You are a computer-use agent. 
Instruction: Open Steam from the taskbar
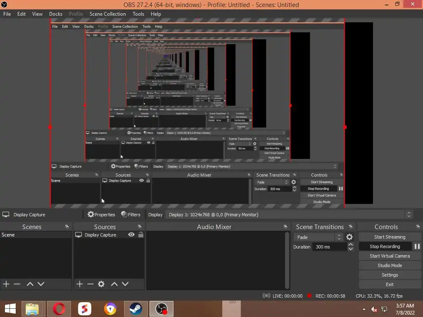(135, 309)
